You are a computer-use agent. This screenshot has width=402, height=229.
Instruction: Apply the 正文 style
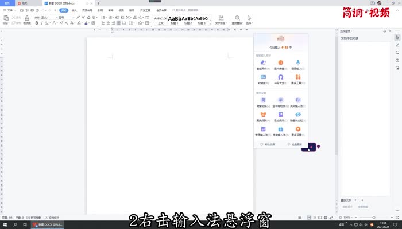[161, 20]
